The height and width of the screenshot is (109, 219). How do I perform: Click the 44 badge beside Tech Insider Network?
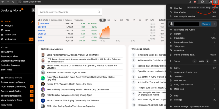click(x=32, y=96)
